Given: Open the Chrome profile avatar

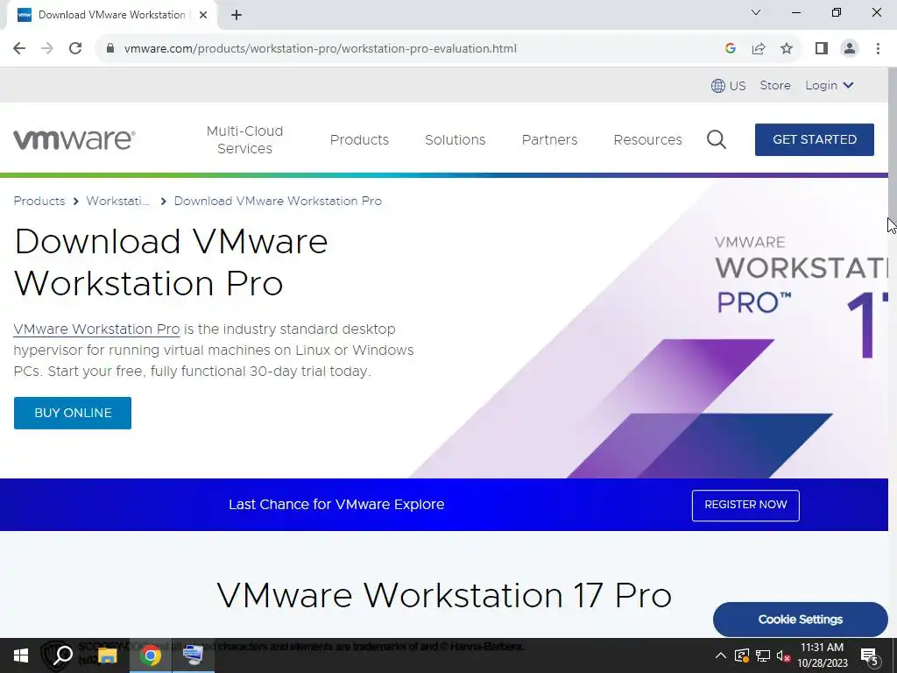Looking at the screenshot, I should 850,49.
